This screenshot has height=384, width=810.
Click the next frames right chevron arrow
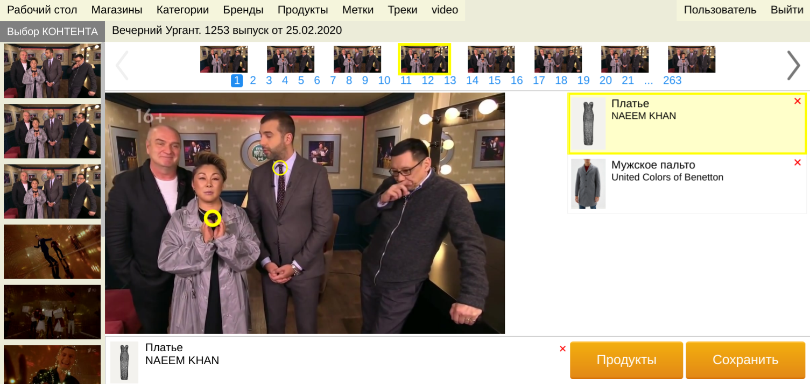pyautogui.click(x=793, y=66)
